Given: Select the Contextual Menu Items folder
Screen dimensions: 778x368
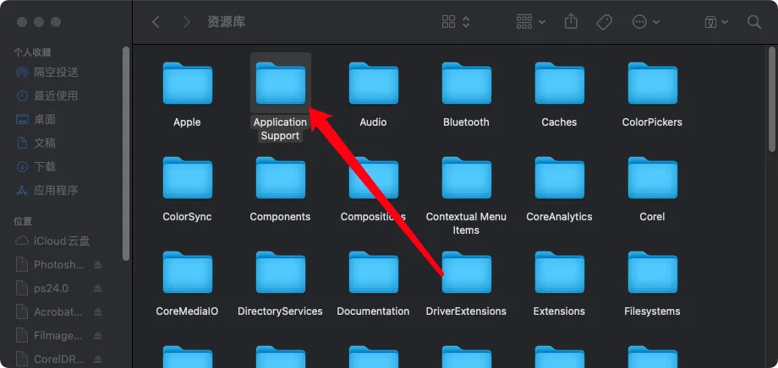Looking at the screenshot, I should 467,178.
